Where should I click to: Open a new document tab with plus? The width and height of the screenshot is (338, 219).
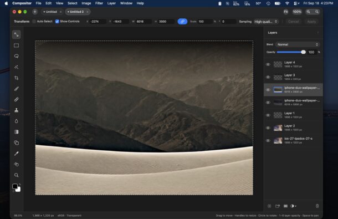[35, 12]
